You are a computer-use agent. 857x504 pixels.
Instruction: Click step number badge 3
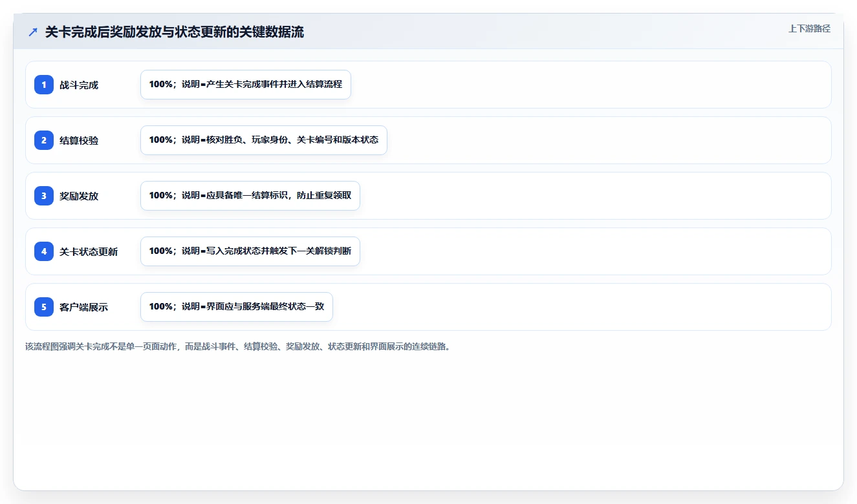(x=44, y=196)
